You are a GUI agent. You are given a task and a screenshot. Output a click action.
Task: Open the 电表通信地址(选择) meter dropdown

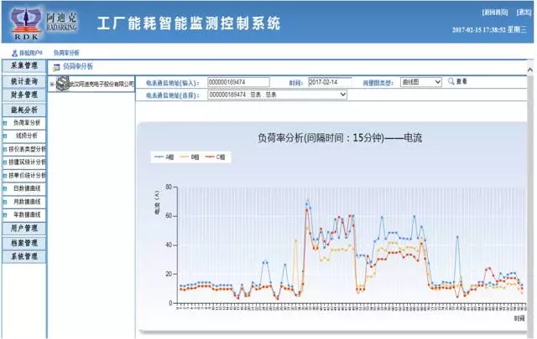(x=277, y=95)
